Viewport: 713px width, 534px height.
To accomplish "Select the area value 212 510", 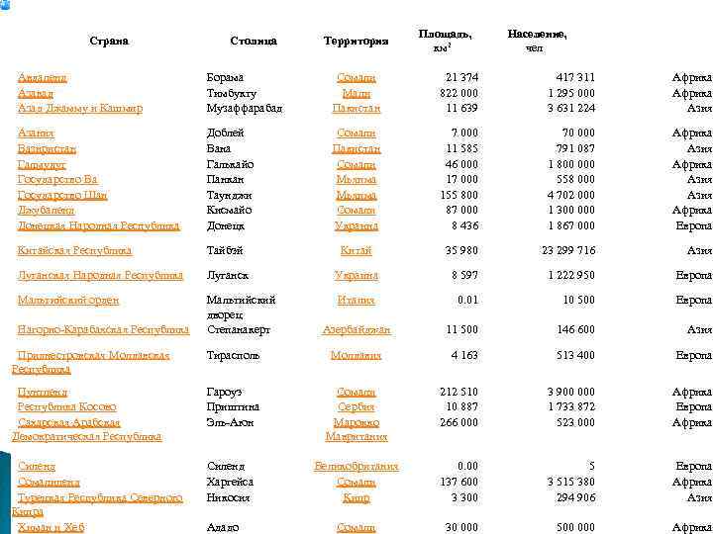I will point(459,392).
